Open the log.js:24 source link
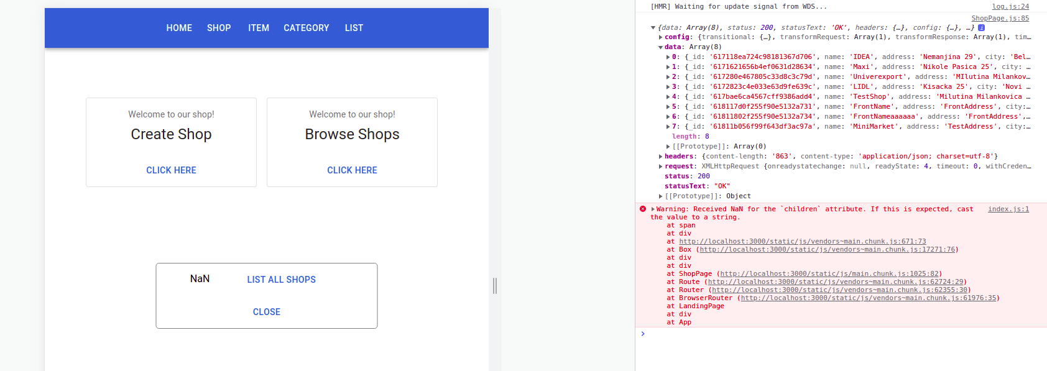The image size is (1047, 371). [1010, 7]
